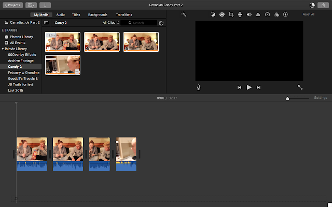Enter fullscreen playback mode
The width and height of the screenshot is (332, 207).
click(x=300, y=87)
